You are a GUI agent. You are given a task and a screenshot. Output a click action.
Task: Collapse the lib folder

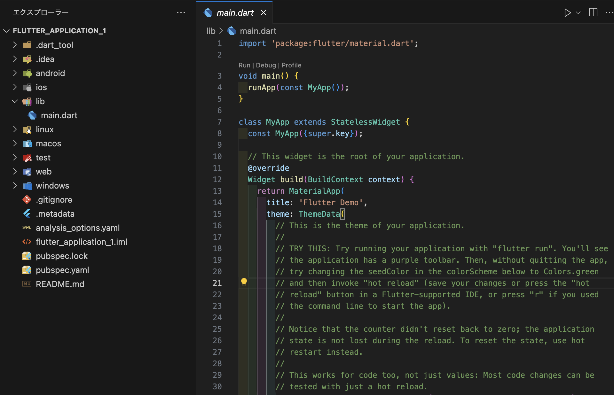click(40, 101)
